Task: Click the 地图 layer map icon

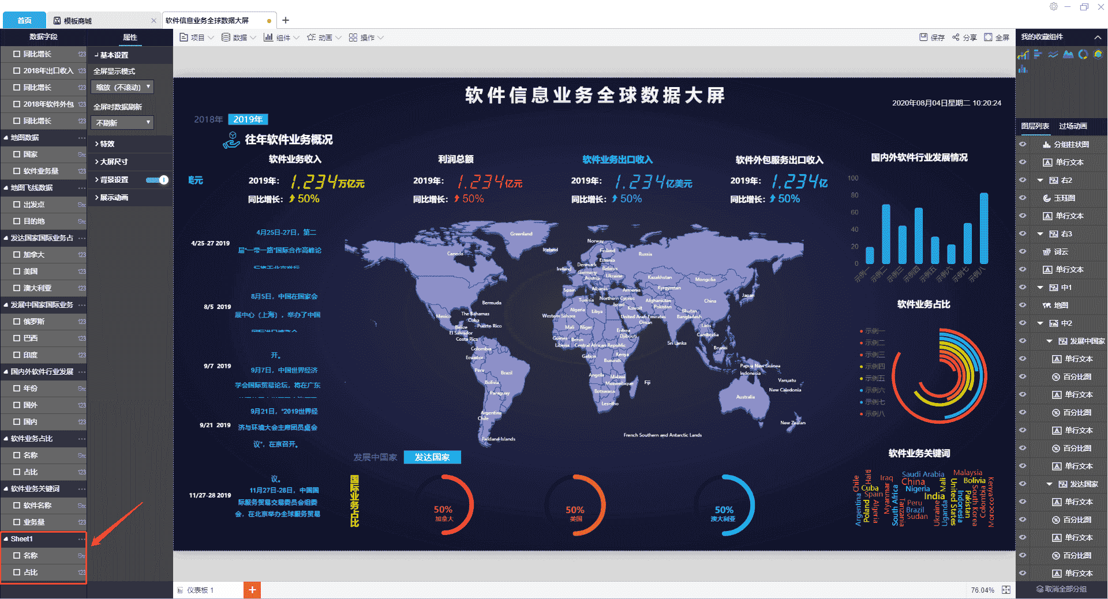Action: click(x=1047, y=306)
